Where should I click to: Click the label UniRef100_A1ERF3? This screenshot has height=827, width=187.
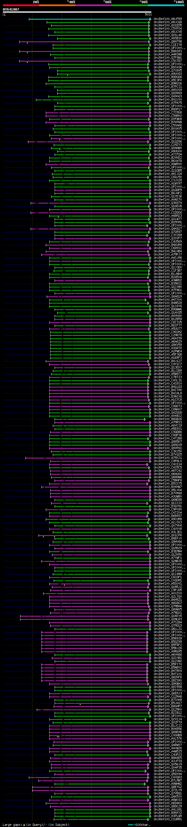[168, 358]
